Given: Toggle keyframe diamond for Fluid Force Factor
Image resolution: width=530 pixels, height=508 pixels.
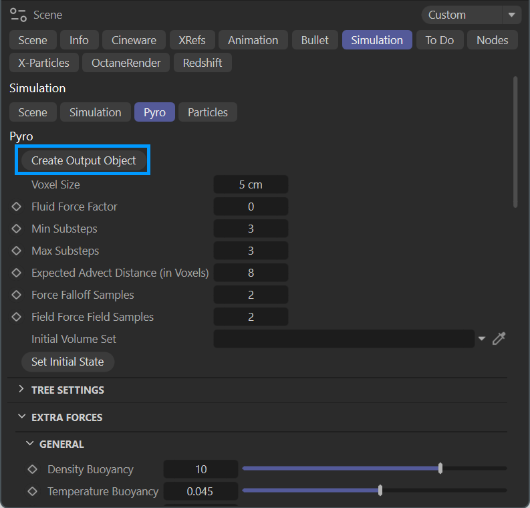Looking at the screenshot, I should click(x=17, y=207).
